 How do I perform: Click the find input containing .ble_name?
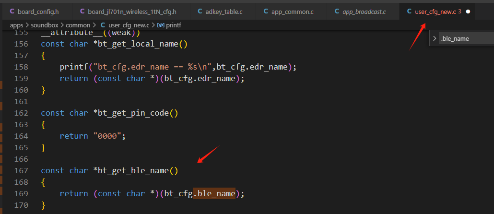466,39
